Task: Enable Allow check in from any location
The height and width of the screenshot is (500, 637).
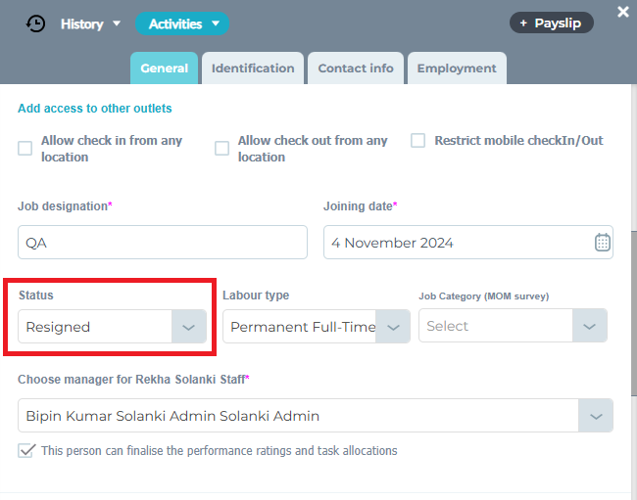Action: [x=25, y=149]
